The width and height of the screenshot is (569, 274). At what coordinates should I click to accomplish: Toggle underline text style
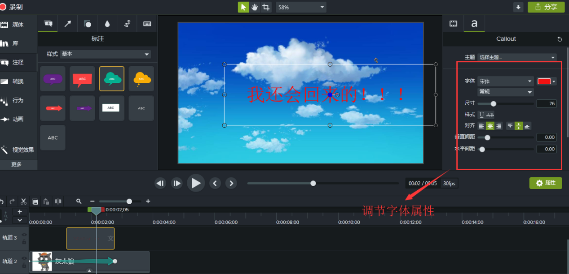click(x=482, y=115)
